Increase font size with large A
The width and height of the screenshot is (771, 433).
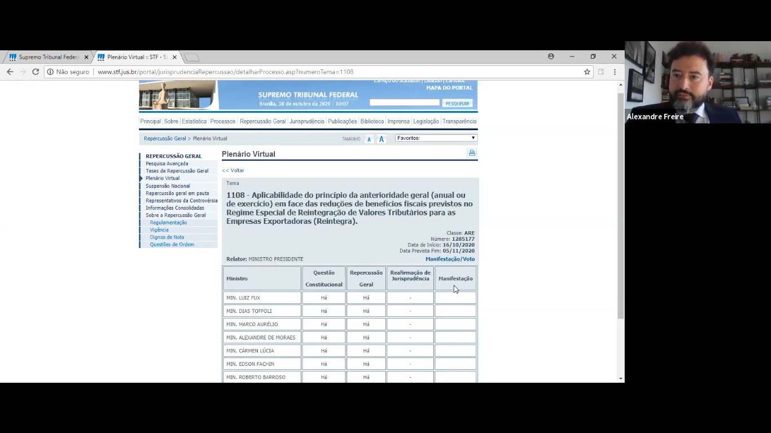point(382,139)
